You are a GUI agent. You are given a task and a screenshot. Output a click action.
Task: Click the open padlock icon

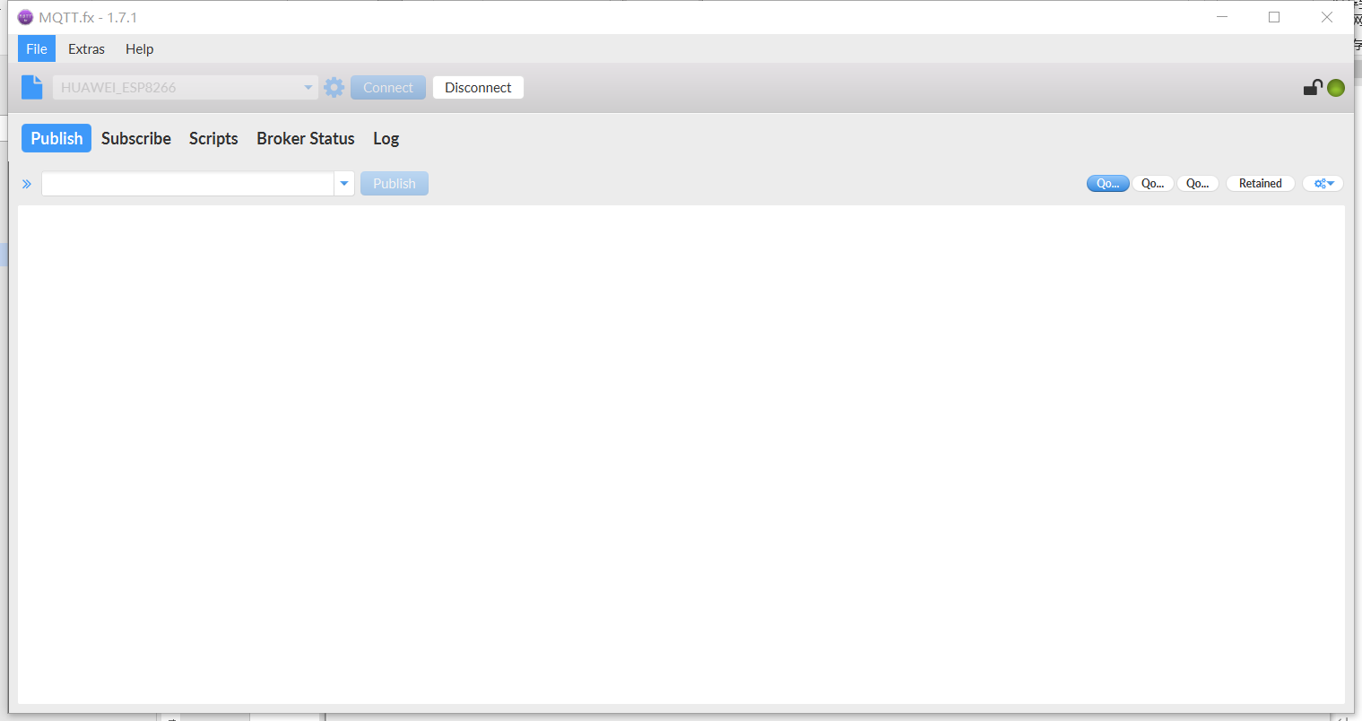click(x=1313, y=87)
